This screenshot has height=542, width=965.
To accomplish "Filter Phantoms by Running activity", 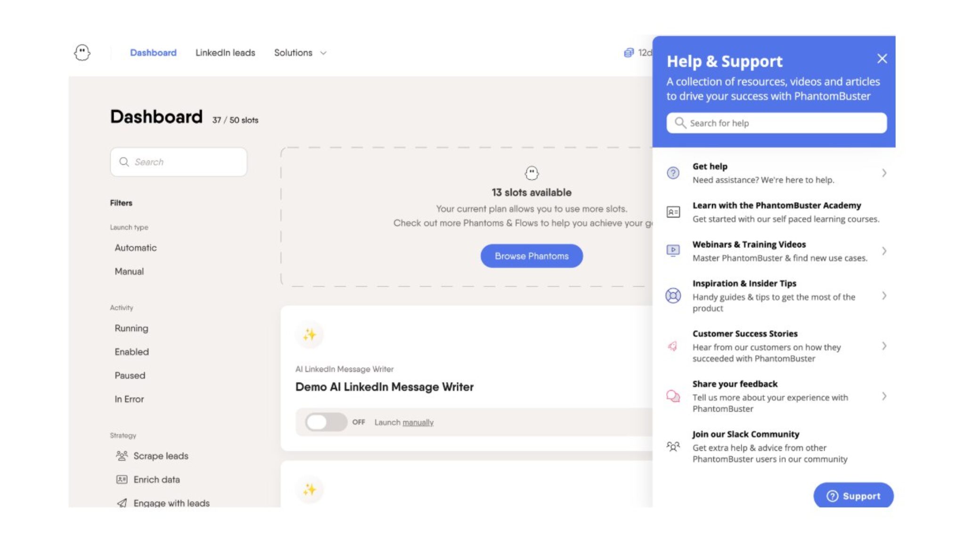I will click(131, 328).
